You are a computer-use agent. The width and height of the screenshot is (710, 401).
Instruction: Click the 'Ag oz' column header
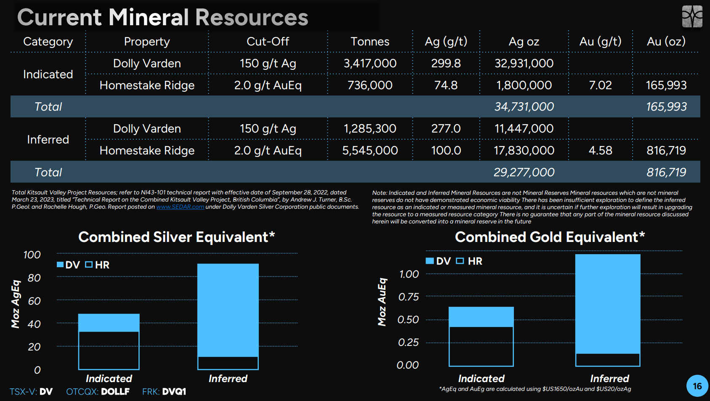(524, 42)
